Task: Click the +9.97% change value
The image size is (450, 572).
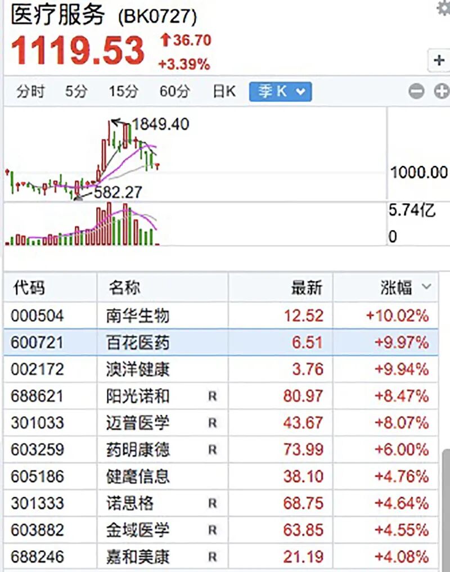Action: tap(402, 342)
